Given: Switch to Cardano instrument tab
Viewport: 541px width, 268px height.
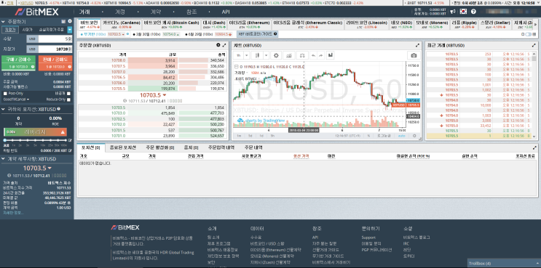Looking at the screenshot, I should pos(122,24).
